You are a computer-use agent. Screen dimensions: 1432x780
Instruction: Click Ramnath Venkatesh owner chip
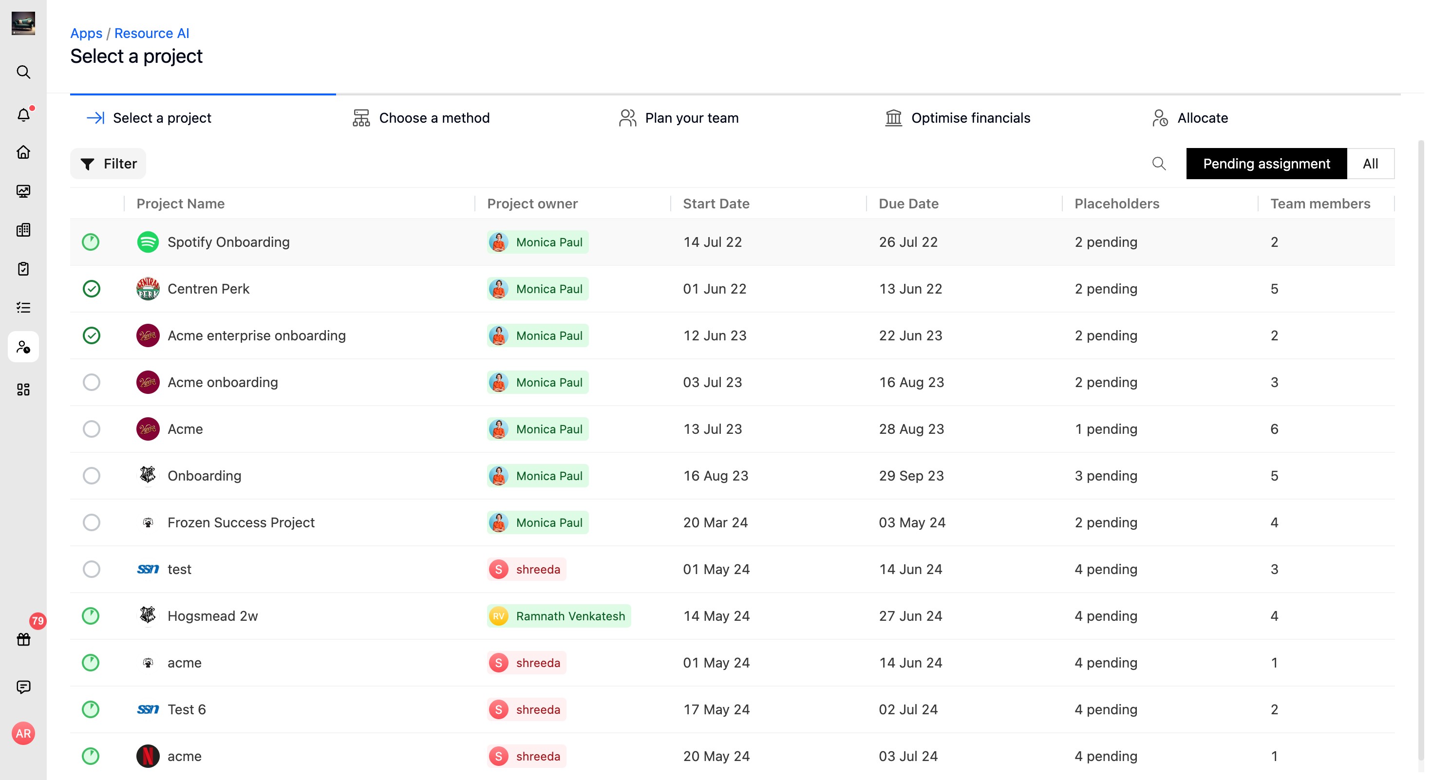559,615
